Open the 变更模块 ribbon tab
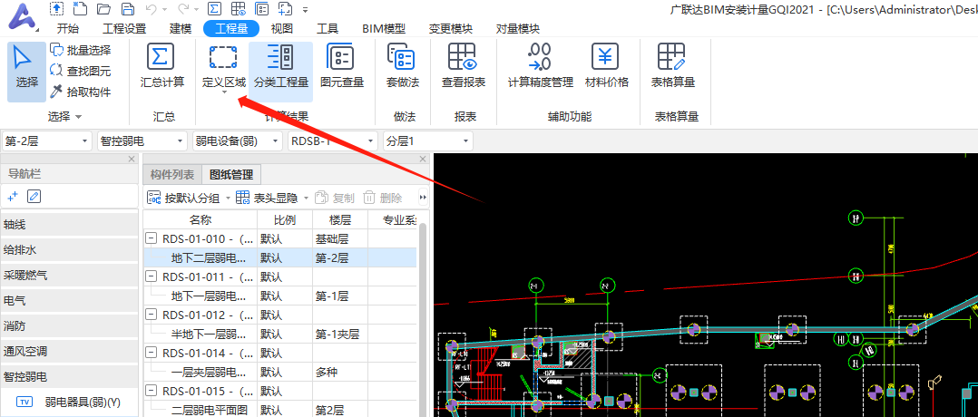 450,29
